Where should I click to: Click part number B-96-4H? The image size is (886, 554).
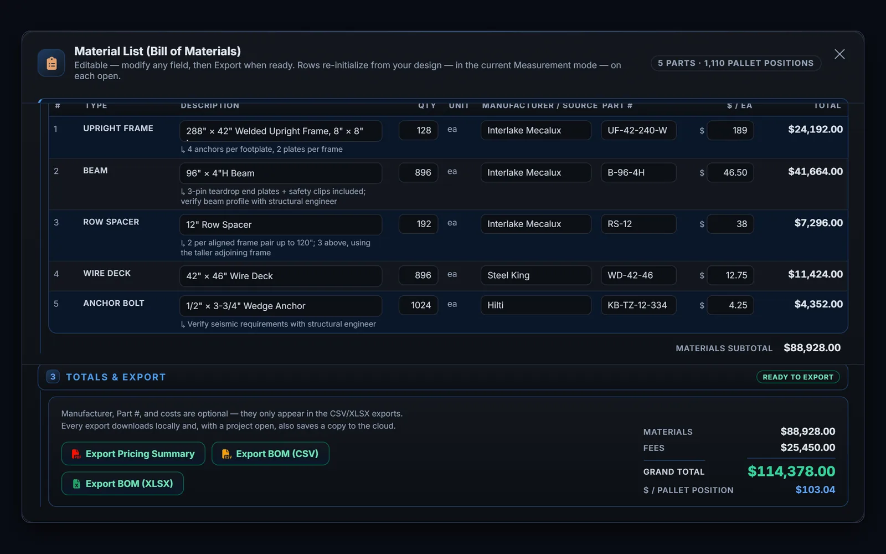(x=638, y=172)
